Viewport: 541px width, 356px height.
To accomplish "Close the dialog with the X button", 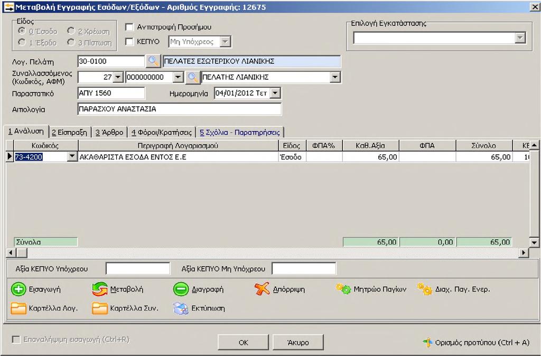I will coord(535,7).
